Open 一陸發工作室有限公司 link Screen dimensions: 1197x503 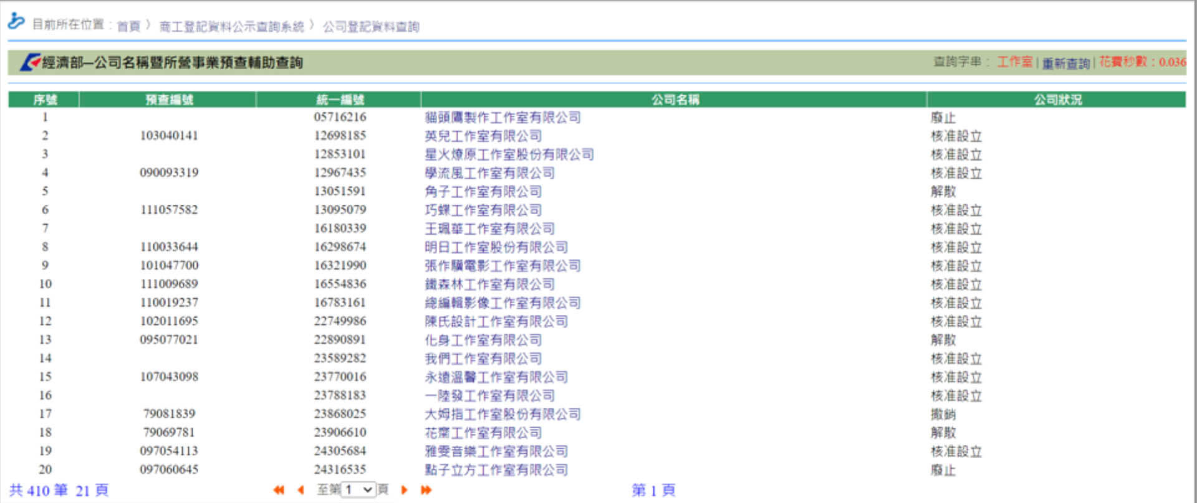489,395
